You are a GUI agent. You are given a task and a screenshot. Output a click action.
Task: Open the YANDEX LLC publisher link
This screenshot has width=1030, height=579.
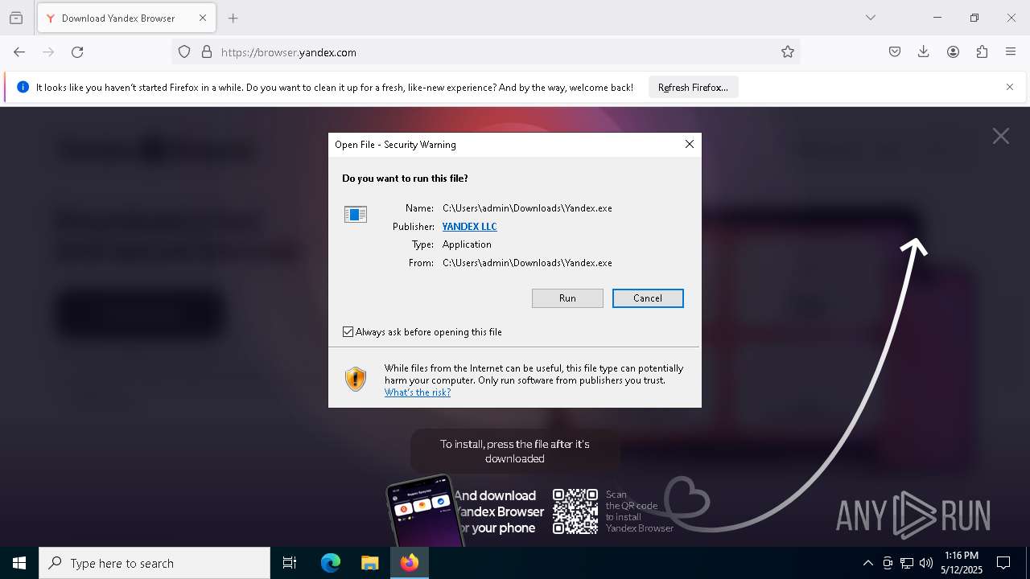click(x=469, y=227)
